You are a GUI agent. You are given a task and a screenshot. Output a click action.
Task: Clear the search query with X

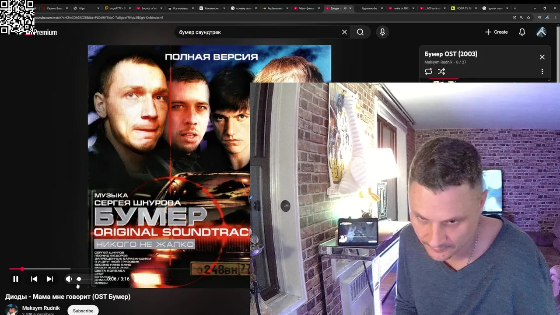tap(344, 32)
